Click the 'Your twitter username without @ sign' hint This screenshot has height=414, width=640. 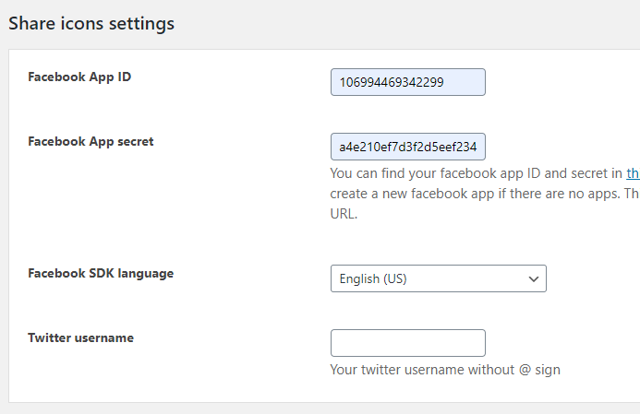[445, 370]
